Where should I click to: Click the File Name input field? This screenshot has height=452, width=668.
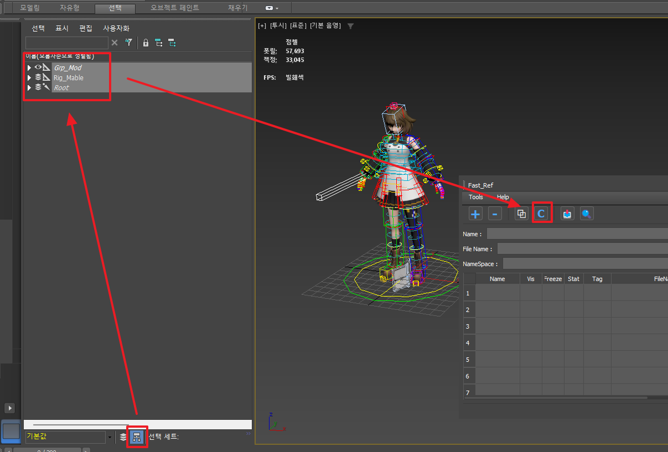click(581, 249)
